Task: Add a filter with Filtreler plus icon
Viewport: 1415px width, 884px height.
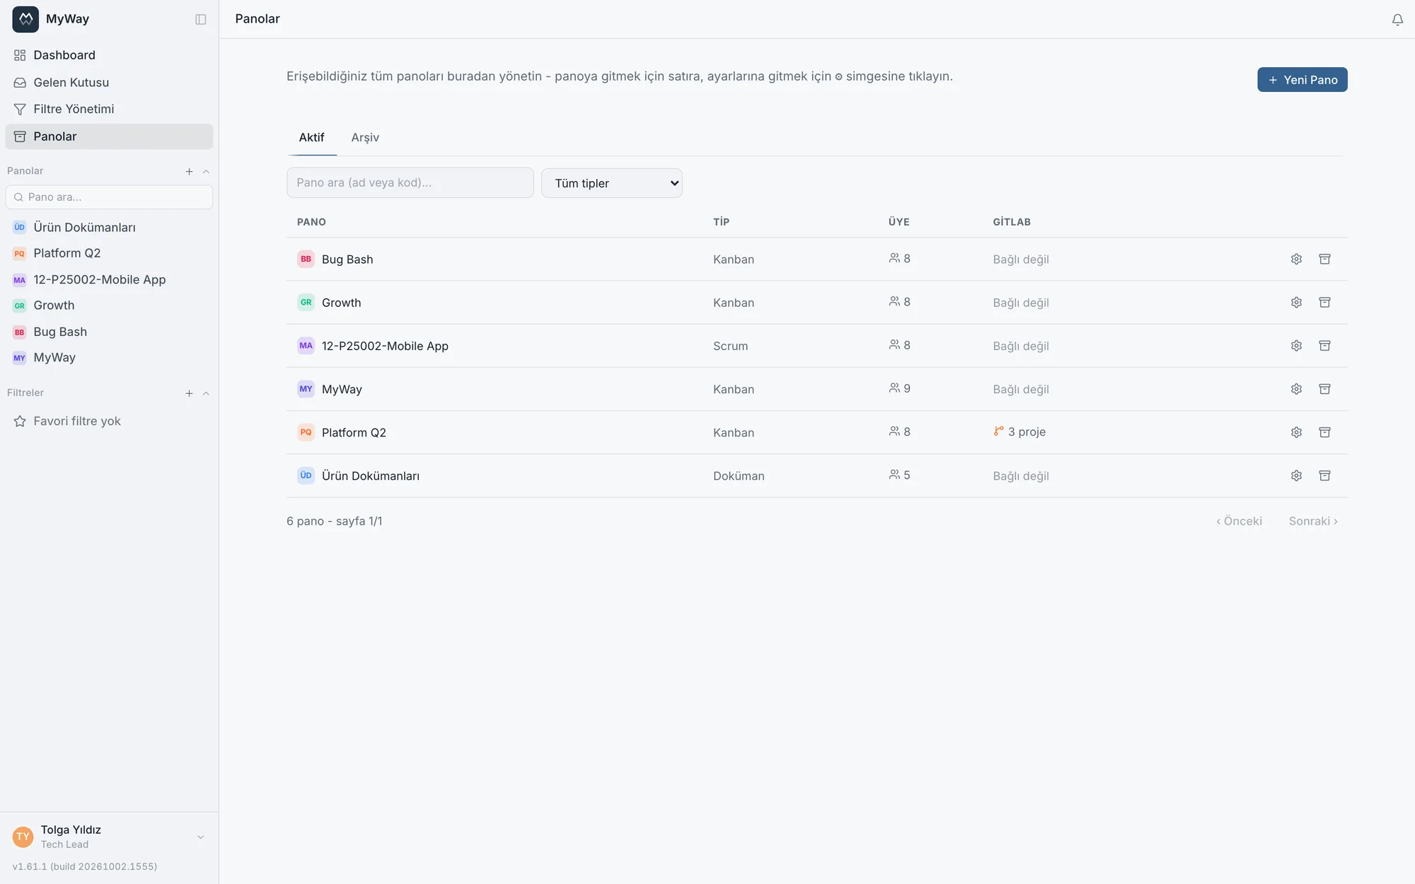Action: pyautogui.click(x=189, y=393)
